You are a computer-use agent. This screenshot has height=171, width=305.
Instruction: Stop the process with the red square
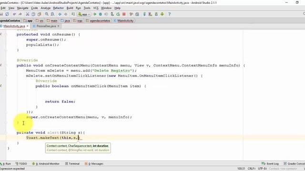(124, 14)
